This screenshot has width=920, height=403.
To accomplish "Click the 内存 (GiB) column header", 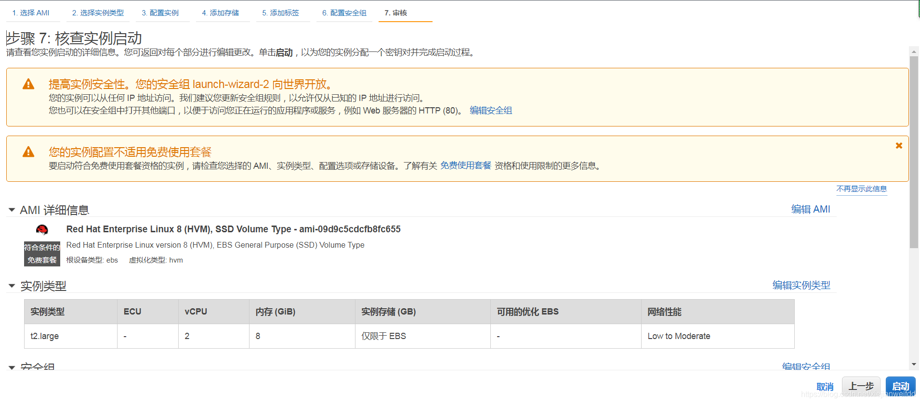I will tap(302, 312).
